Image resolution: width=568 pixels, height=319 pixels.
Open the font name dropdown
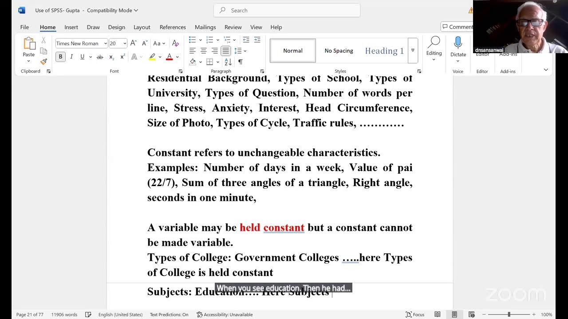105,43
